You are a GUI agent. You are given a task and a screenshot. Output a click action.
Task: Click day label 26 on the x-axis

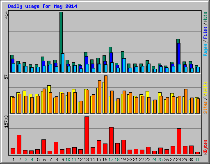click(166, 159)
